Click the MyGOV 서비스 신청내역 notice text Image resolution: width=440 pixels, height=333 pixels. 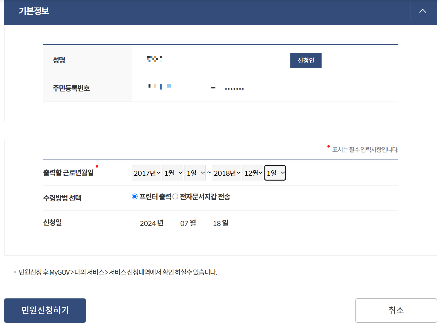[x=118, y=272]
